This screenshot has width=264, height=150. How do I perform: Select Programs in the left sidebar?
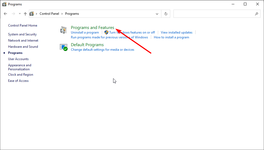15,53
